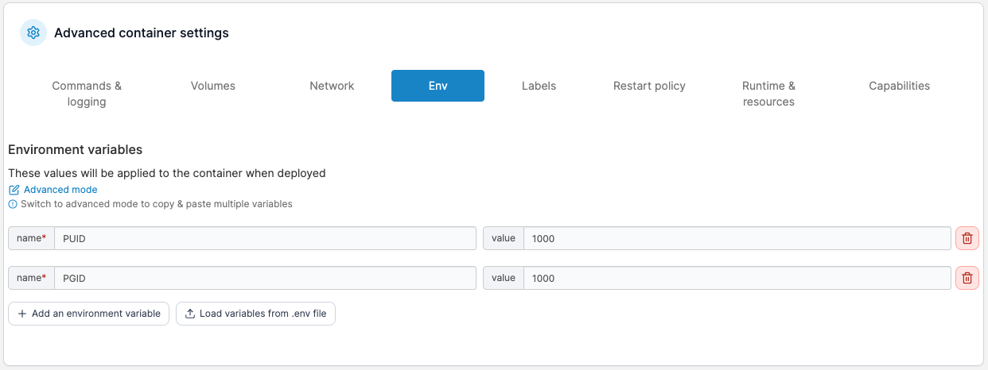Open the Labels tab
The height and width of the screenshot is (370, 988).
pos(539,86)
